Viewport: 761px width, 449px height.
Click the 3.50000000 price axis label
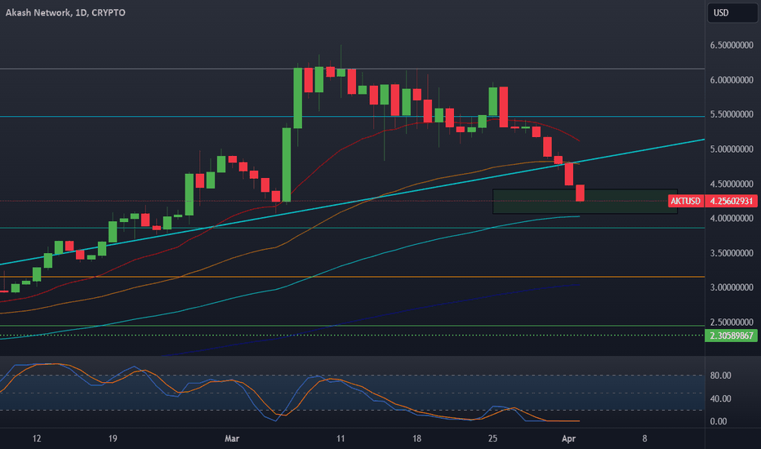(732, 253)
